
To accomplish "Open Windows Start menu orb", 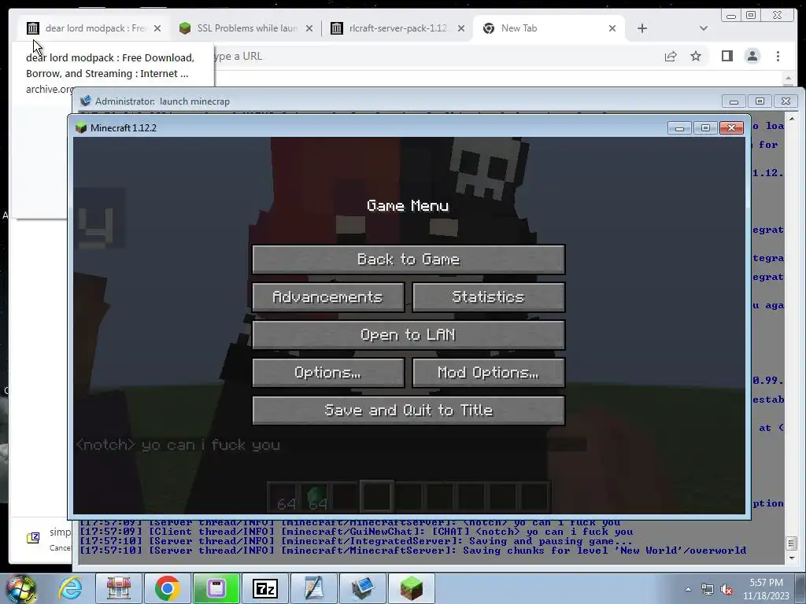I will click(x=20, y=588).
